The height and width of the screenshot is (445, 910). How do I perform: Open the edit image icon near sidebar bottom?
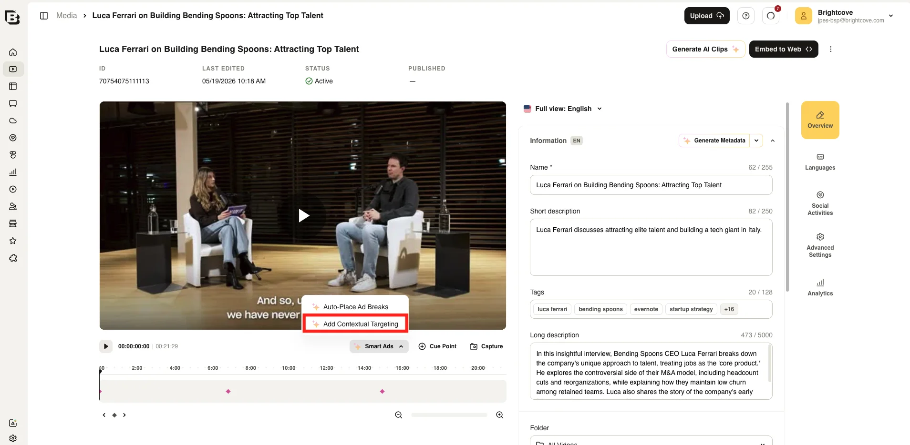[13, 423]
